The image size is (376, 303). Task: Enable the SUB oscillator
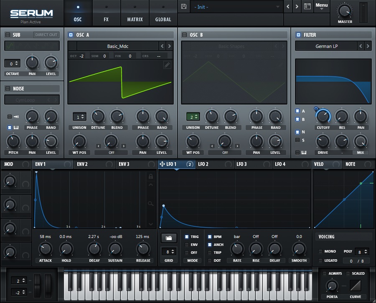click(x=8, y=35)
